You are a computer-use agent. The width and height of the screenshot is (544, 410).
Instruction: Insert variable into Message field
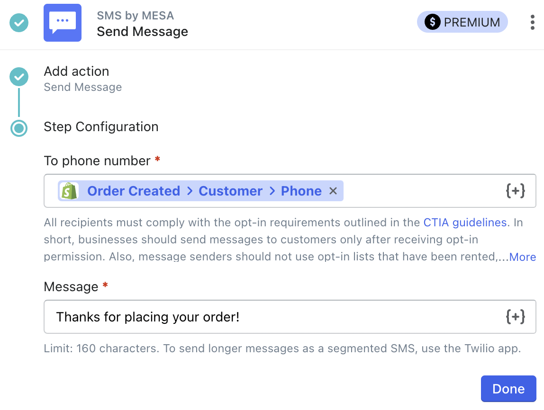[515, 317]
